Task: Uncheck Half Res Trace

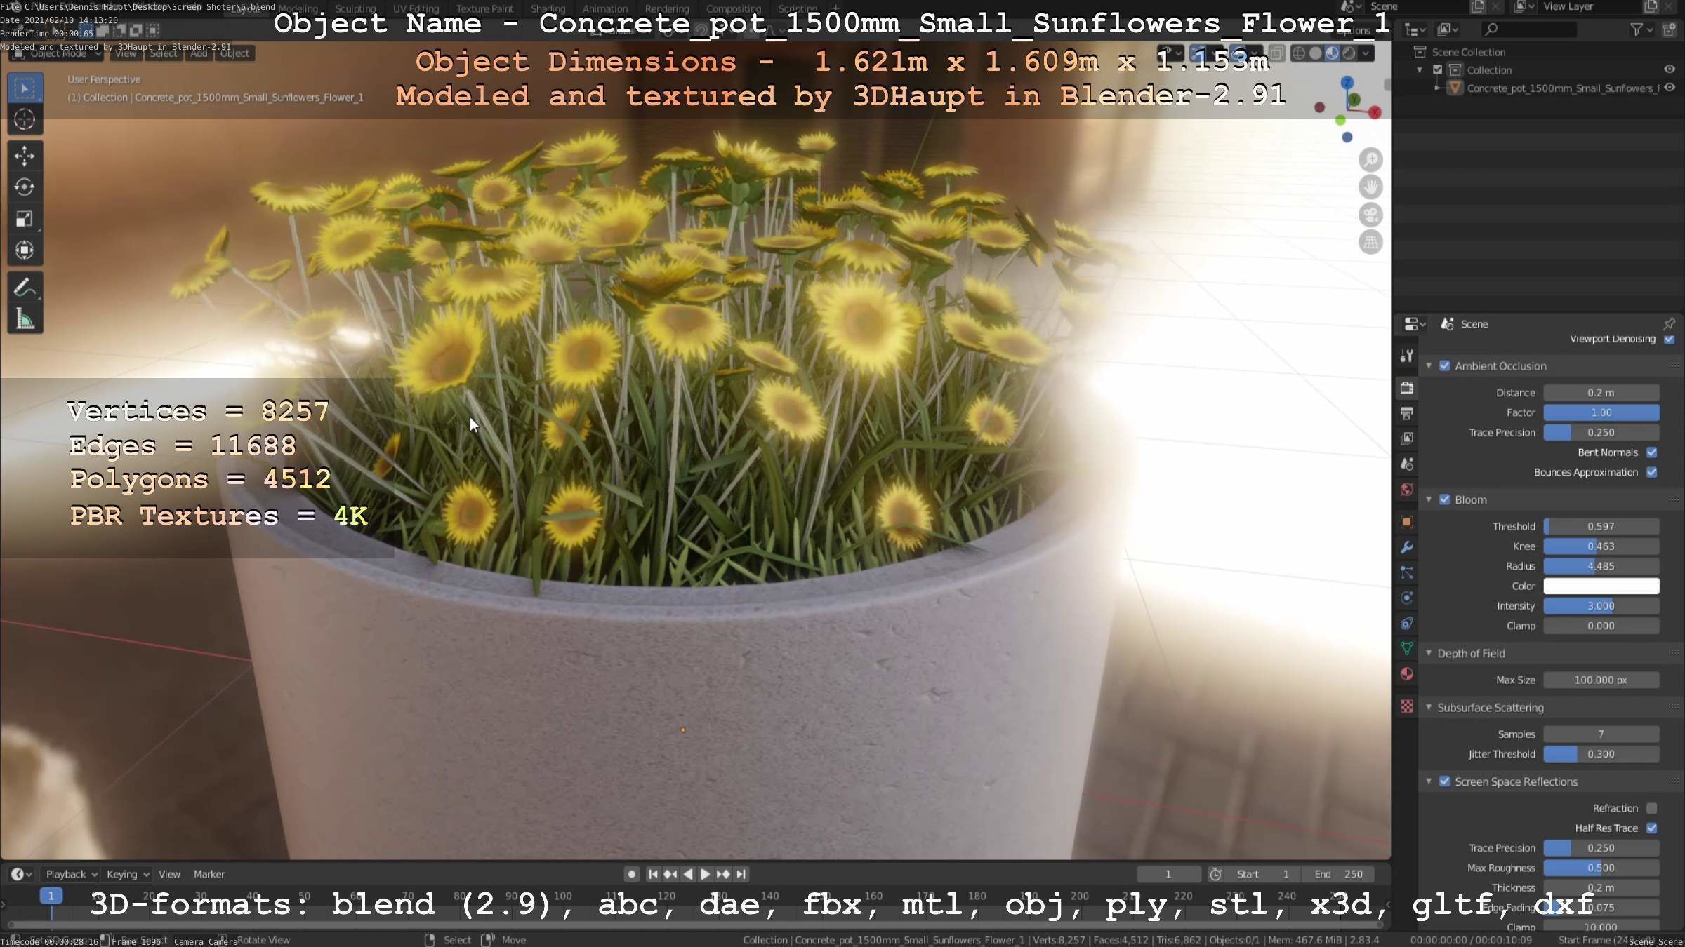Action: [1652, 828]
